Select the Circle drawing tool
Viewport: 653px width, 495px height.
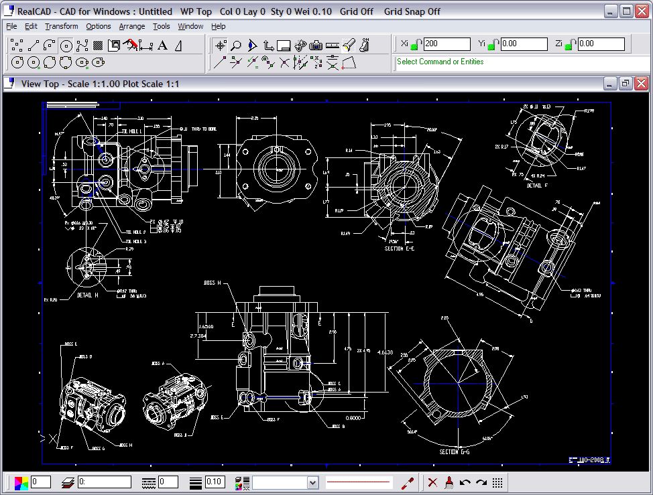pos(66,46)
